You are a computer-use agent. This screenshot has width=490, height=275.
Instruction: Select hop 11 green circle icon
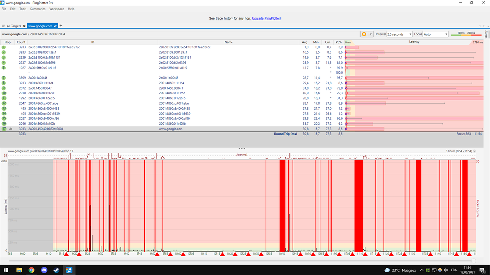(4, 98)
